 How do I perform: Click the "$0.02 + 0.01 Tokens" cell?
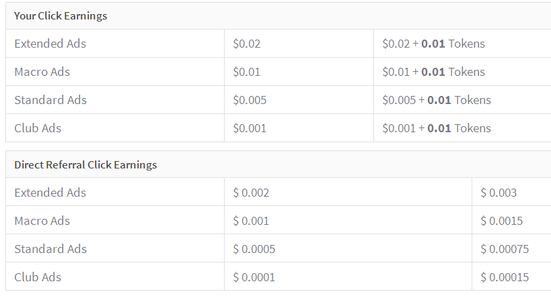[x=433, y=44]
